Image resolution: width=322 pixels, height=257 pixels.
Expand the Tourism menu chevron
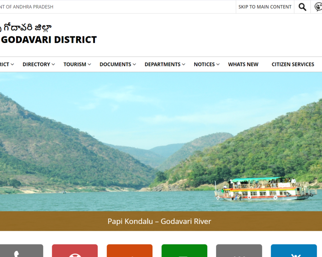coord(89,64)
